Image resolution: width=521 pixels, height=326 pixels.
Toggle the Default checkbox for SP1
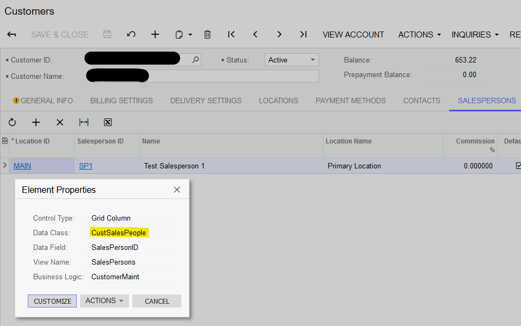[x=518, y=166]
